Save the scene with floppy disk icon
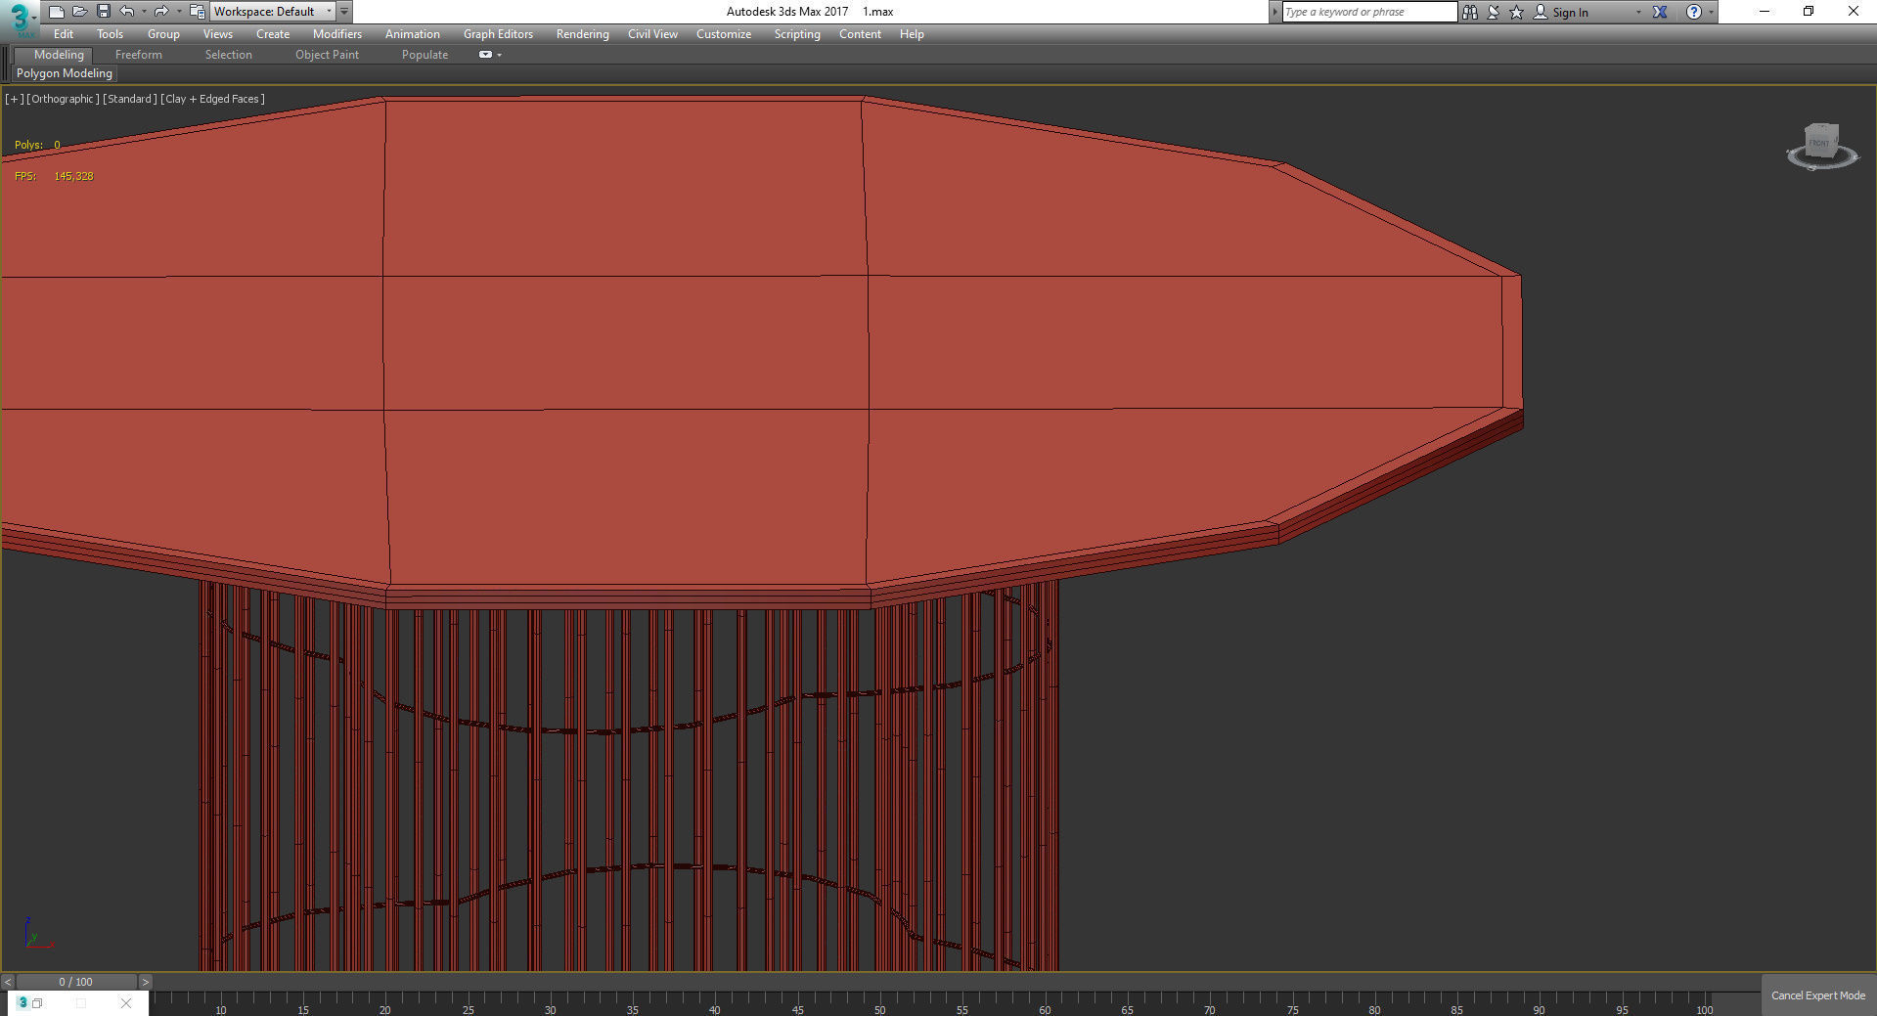This screenshot has height=1016, width=1877. pos(103,12)
